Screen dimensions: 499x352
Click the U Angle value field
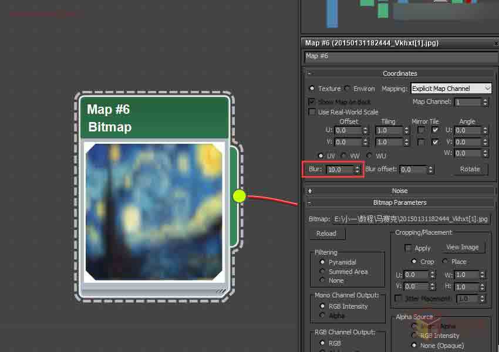[468, 130]
